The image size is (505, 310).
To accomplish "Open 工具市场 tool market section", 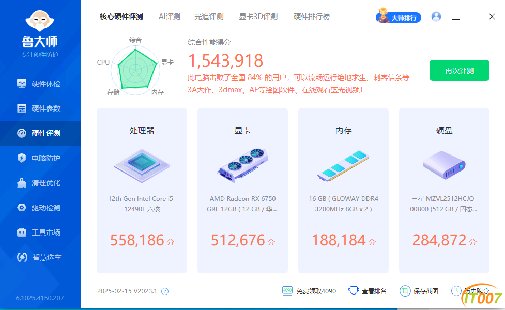I will click(x=40, y=233).
